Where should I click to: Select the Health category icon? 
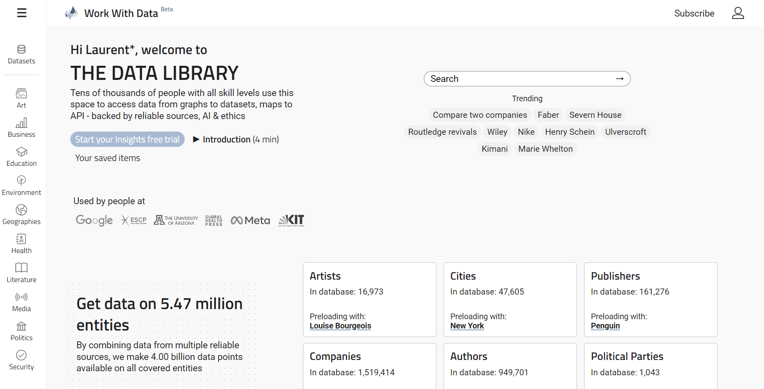pyautogui.click(x=21, y=239)
